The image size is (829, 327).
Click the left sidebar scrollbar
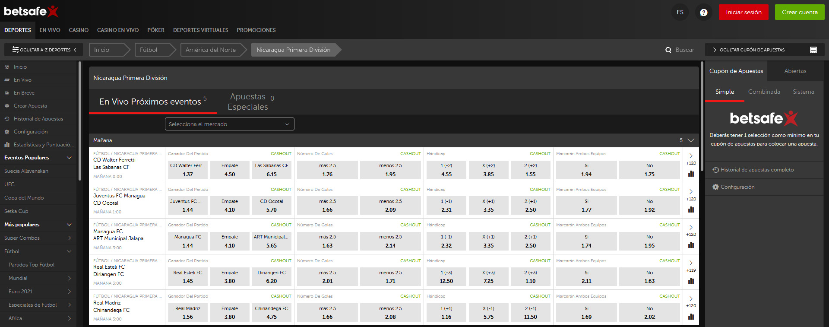(80, 121)
